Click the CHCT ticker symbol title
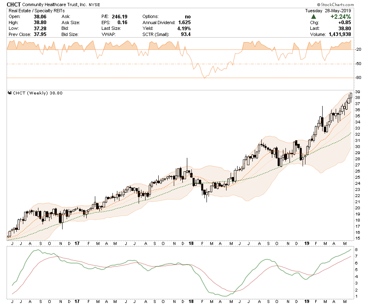368x305 pixels. [x=14, y=4]
